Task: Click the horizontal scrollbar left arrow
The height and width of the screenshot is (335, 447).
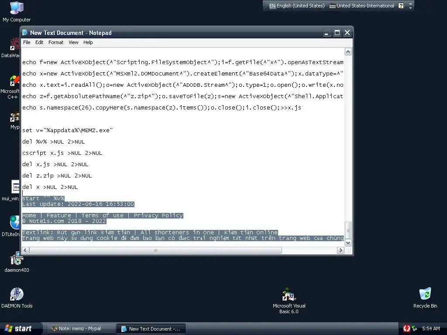Action: pyautogui.click(x=25, y=250)
